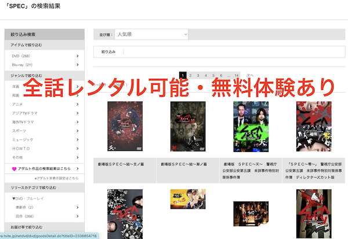Click the arrow beside その他
This screenshot has width=348, height=239.
(x=78, y=157)
